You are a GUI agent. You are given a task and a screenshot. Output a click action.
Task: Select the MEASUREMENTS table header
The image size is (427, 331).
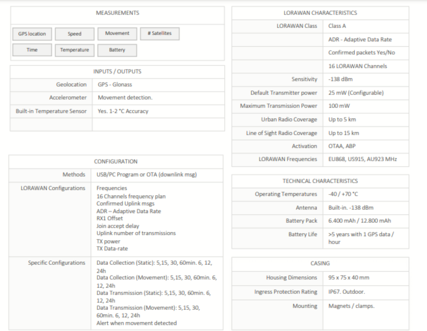coord(118,13)
